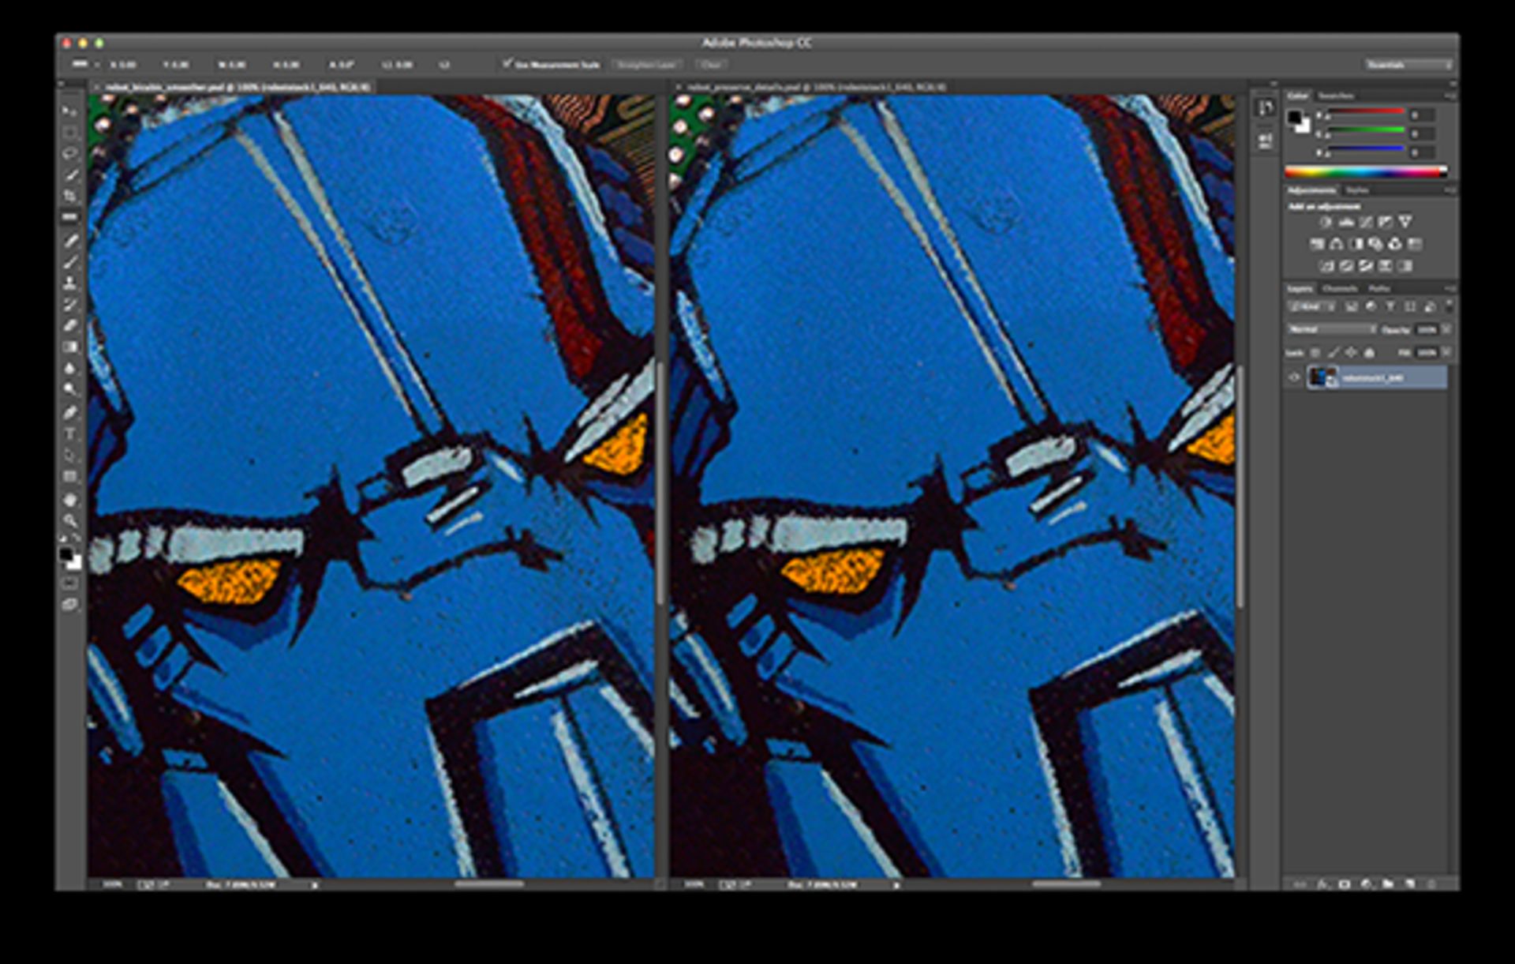Toggle Lock image pixels brush icon
1515x964 pixels.
click(1334, 353)
